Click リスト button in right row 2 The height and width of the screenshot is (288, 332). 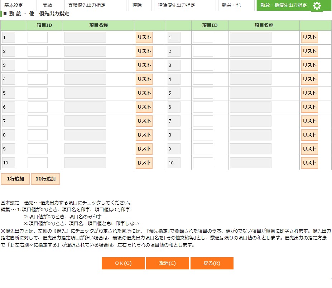[309, 51]
